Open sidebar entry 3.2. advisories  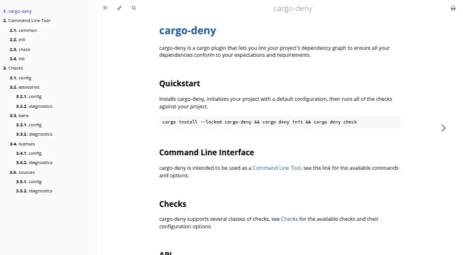pyautogui.click(x=24, y=87)
